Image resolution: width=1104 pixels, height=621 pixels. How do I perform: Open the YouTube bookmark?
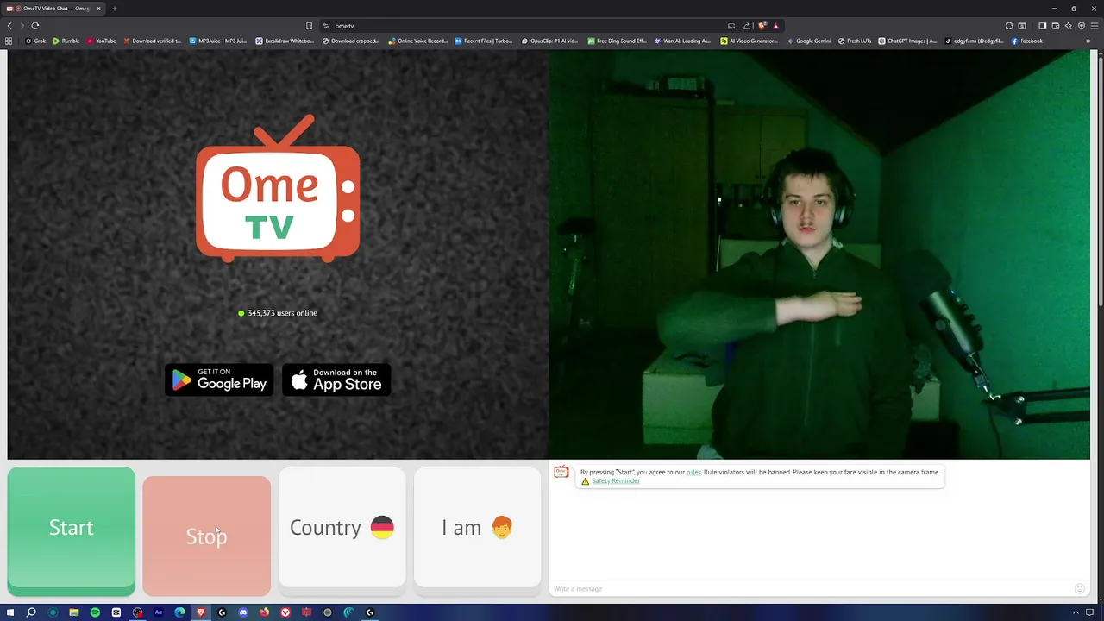(101, 41)
